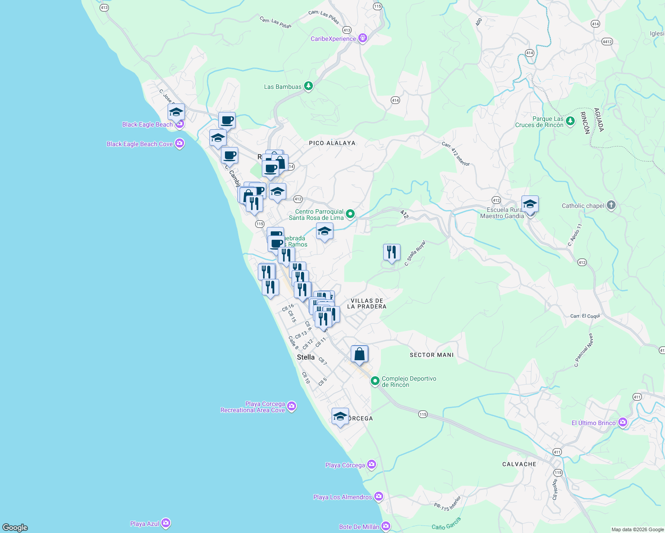Viewport: 665px width, 533px height.
Task: Open the Catholic chapel cross marker
Action: [611, 205]
